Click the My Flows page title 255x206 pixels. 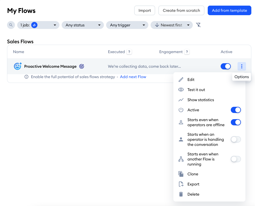pyautogui.click(x=21, y=11)
